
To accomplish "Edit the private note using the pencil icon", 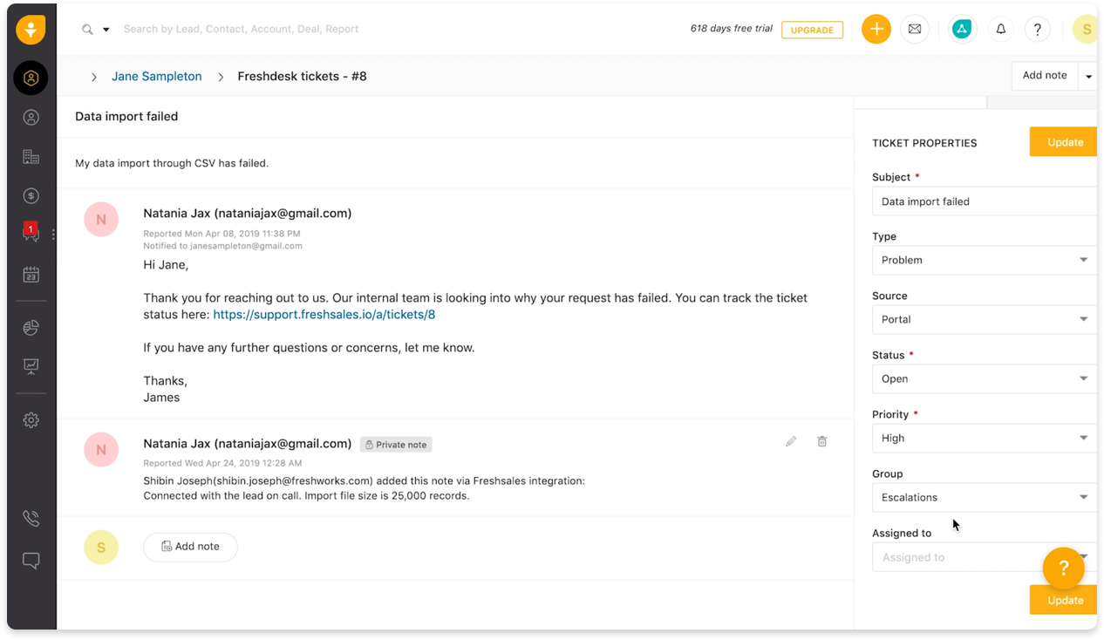I will [791, 441].
